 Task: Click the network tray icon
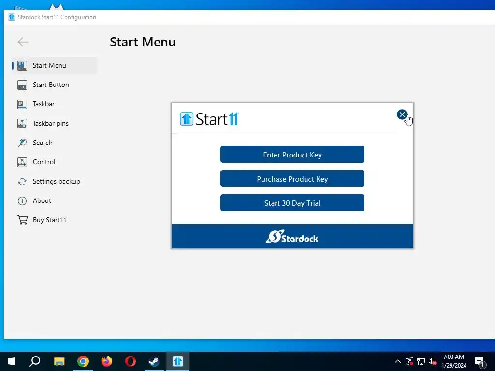click(421, 361)
